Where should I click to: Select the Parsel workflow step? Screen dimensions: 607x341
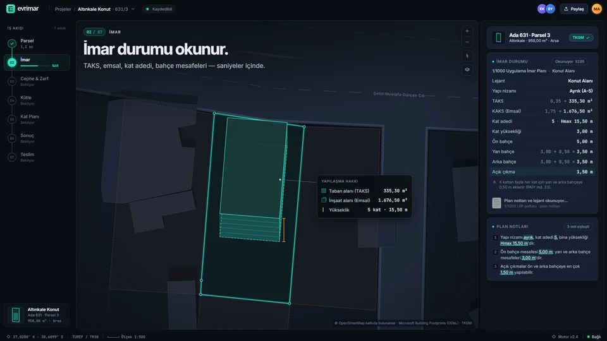pyautogui.click(x=37, y=44)
